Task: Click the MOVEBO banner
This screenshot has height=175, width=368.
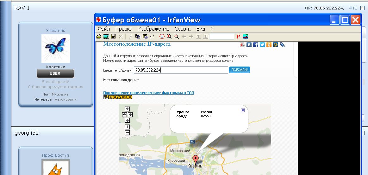Action: pyautogui.click(x=118, y=97)
